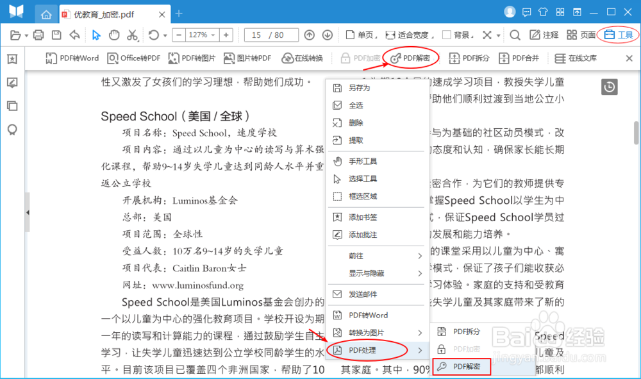This screenshot has height=379, width=641.
Task: Click the history clock button
Action: 609,87
